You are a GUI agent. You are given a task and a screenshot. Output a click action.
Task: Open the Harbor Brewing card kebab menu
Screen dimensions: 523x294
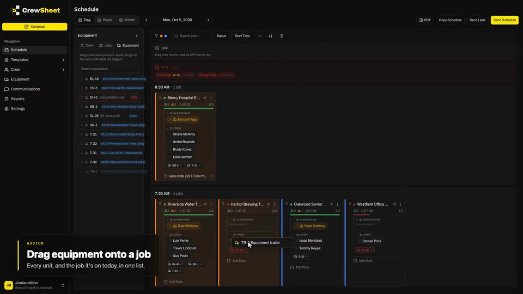click(x=274, y=204)
